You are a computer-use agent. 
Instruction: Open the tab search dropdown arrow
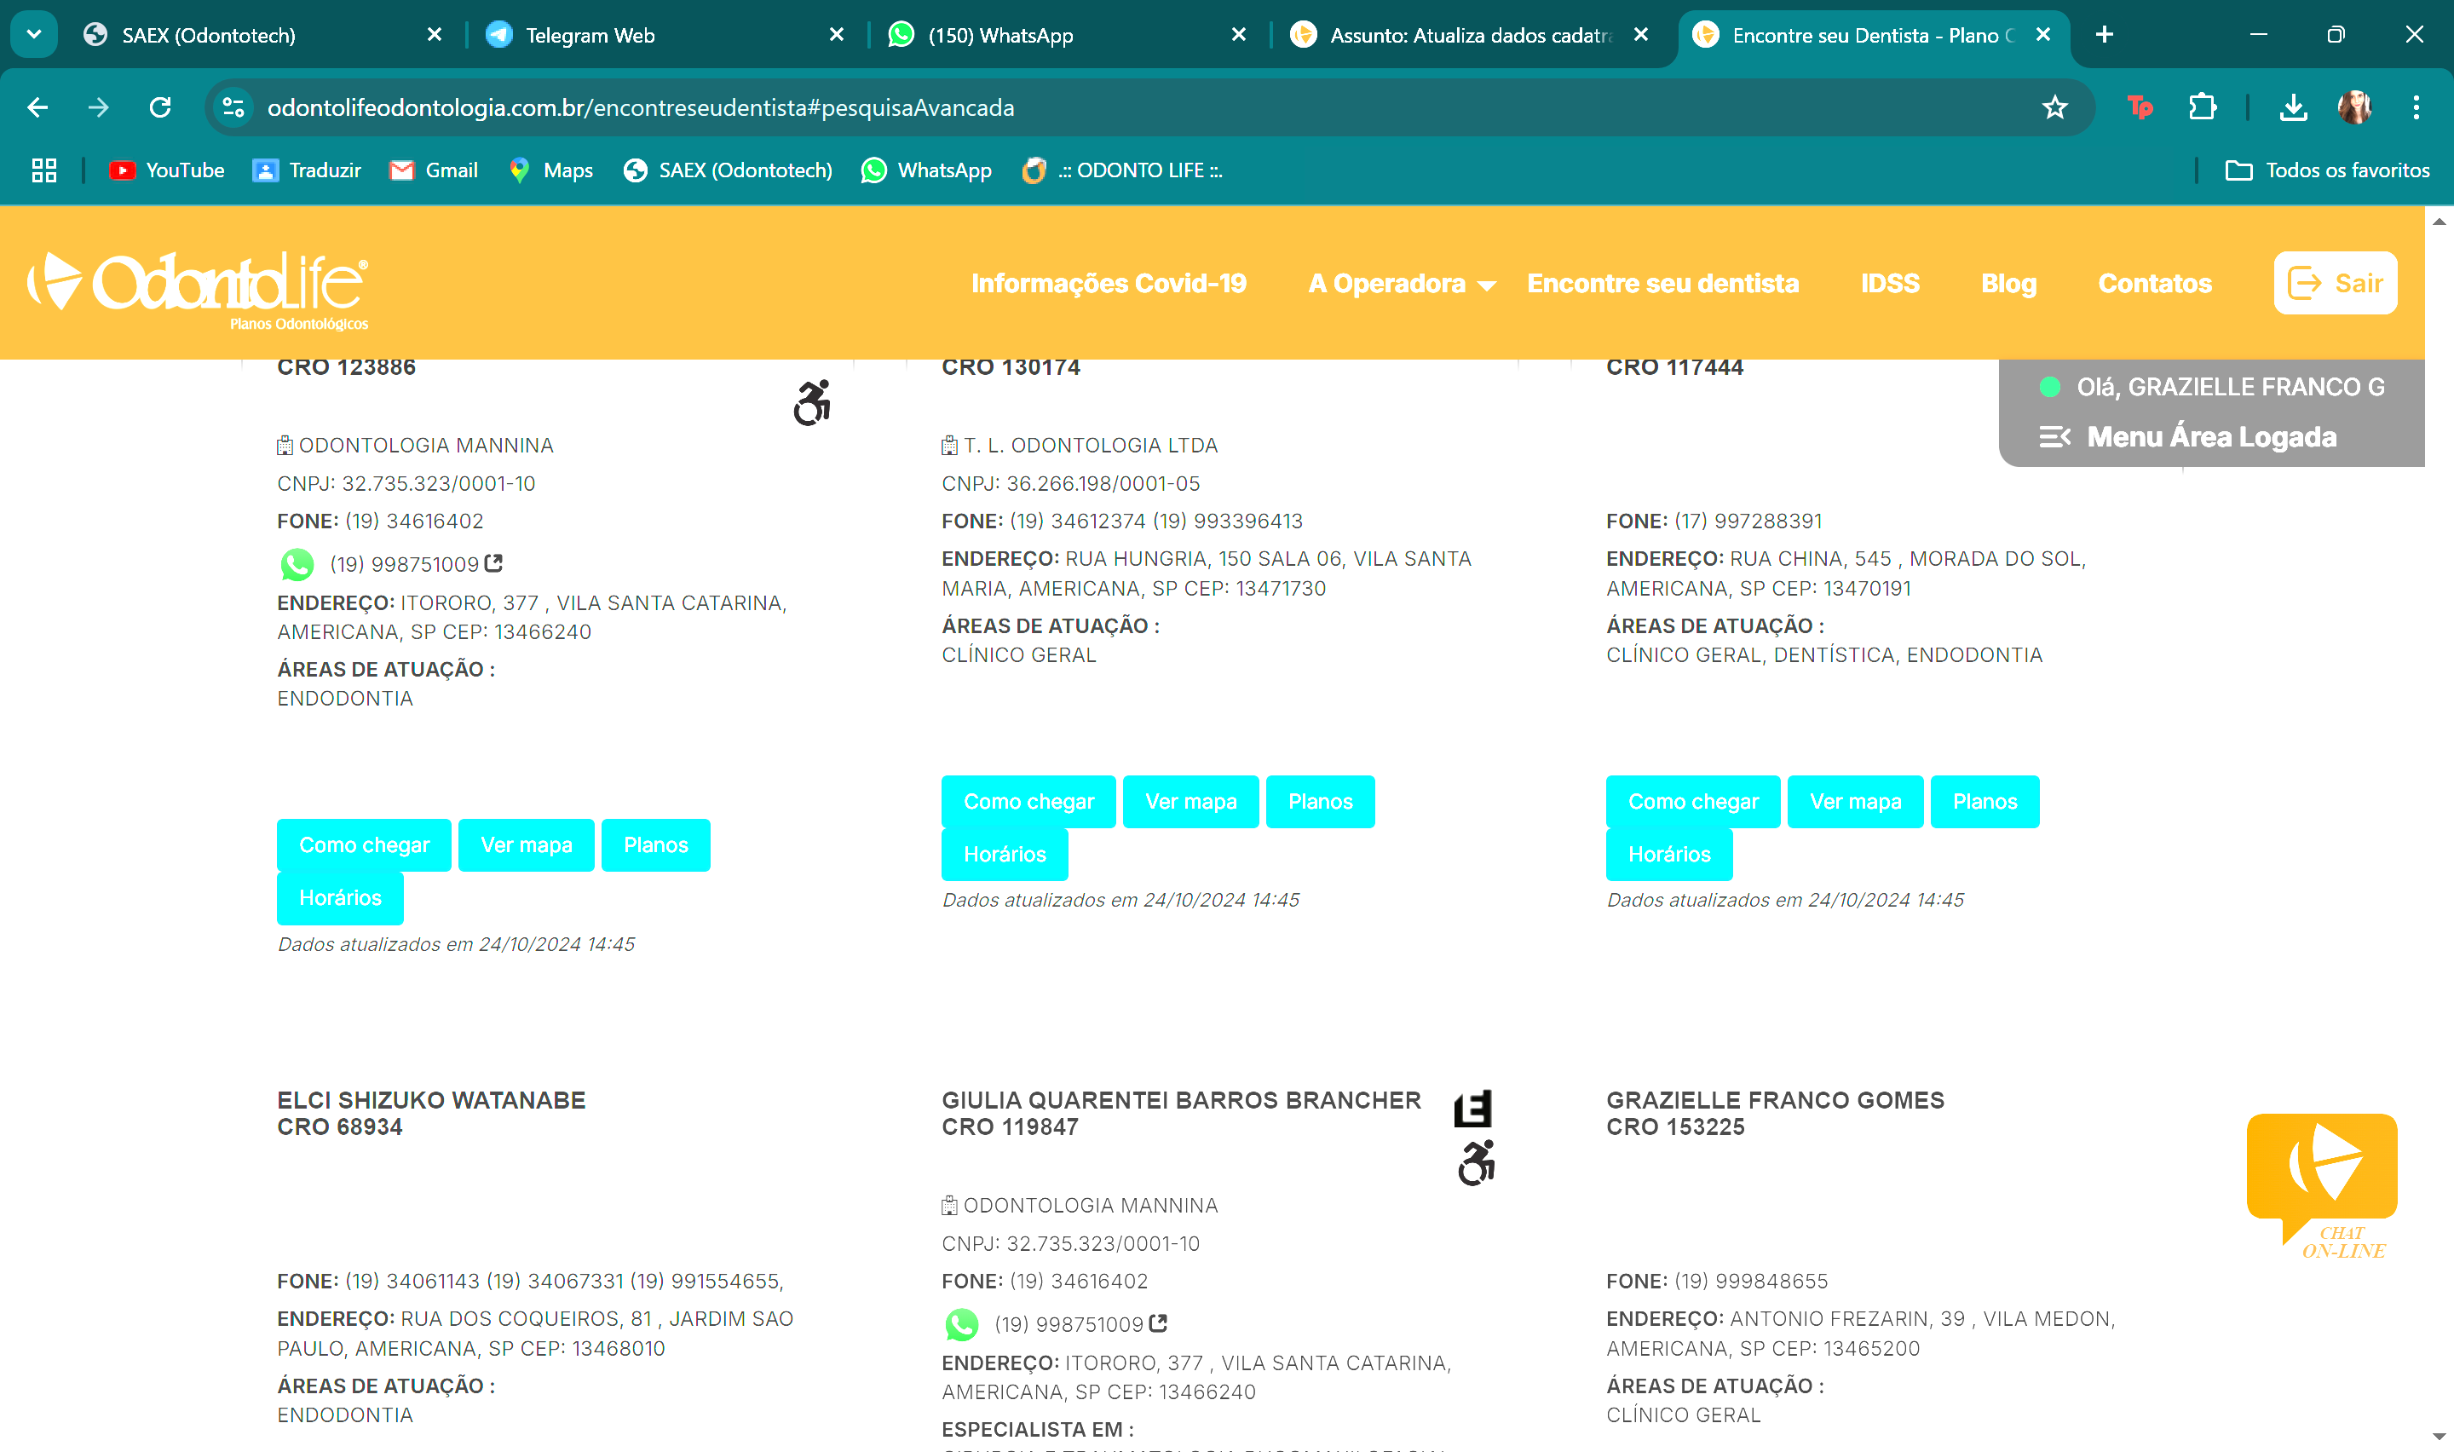pyautogui.click(x=33, y=34)
